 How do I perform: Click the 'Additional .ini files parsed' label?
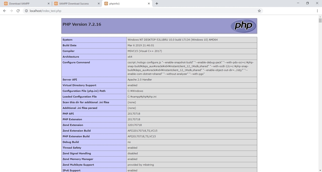(80, 108)
